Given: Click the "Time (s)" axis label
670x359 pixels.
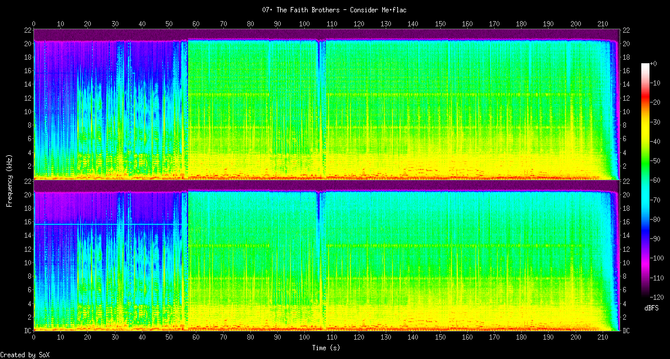Looking at the screenshot, I should coord(325,347).
